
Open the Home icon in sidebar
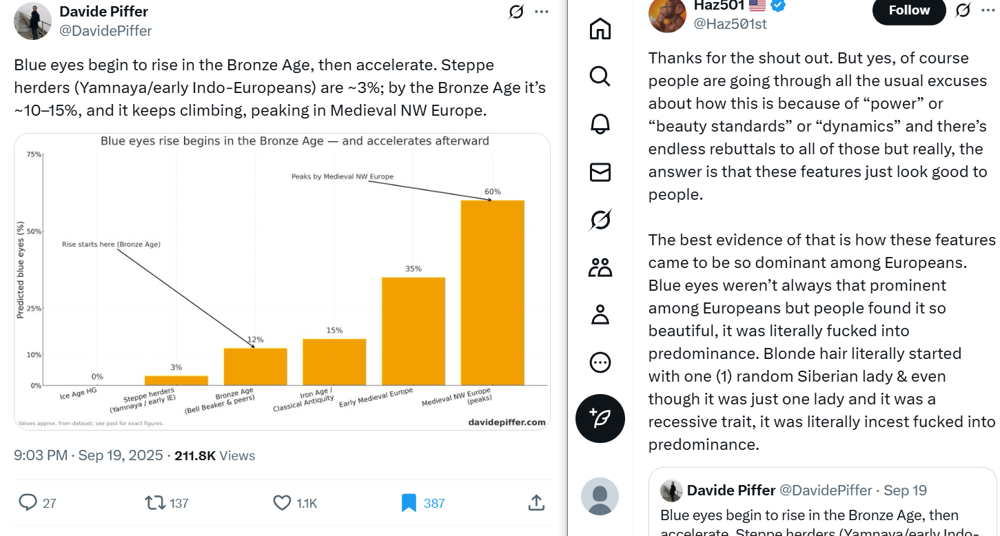pos(600,29)
